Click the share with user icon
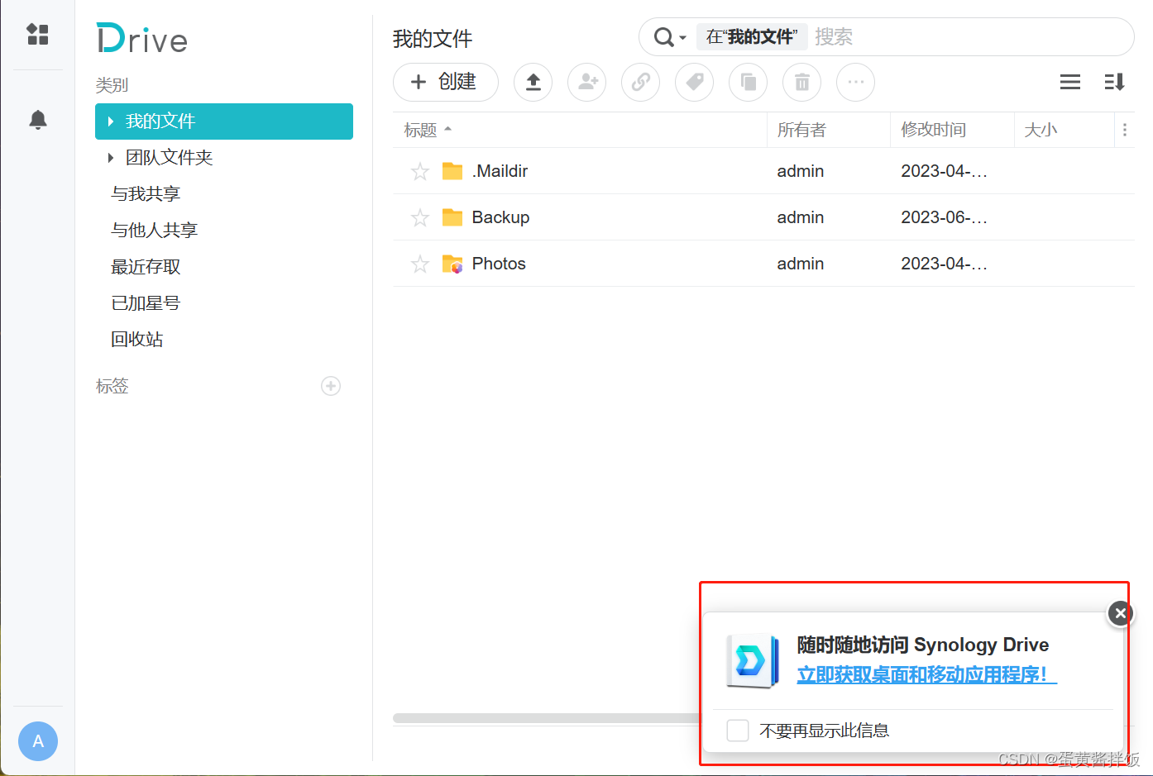This screenshot has width=1153, height=776. click(x=587, y=82)
